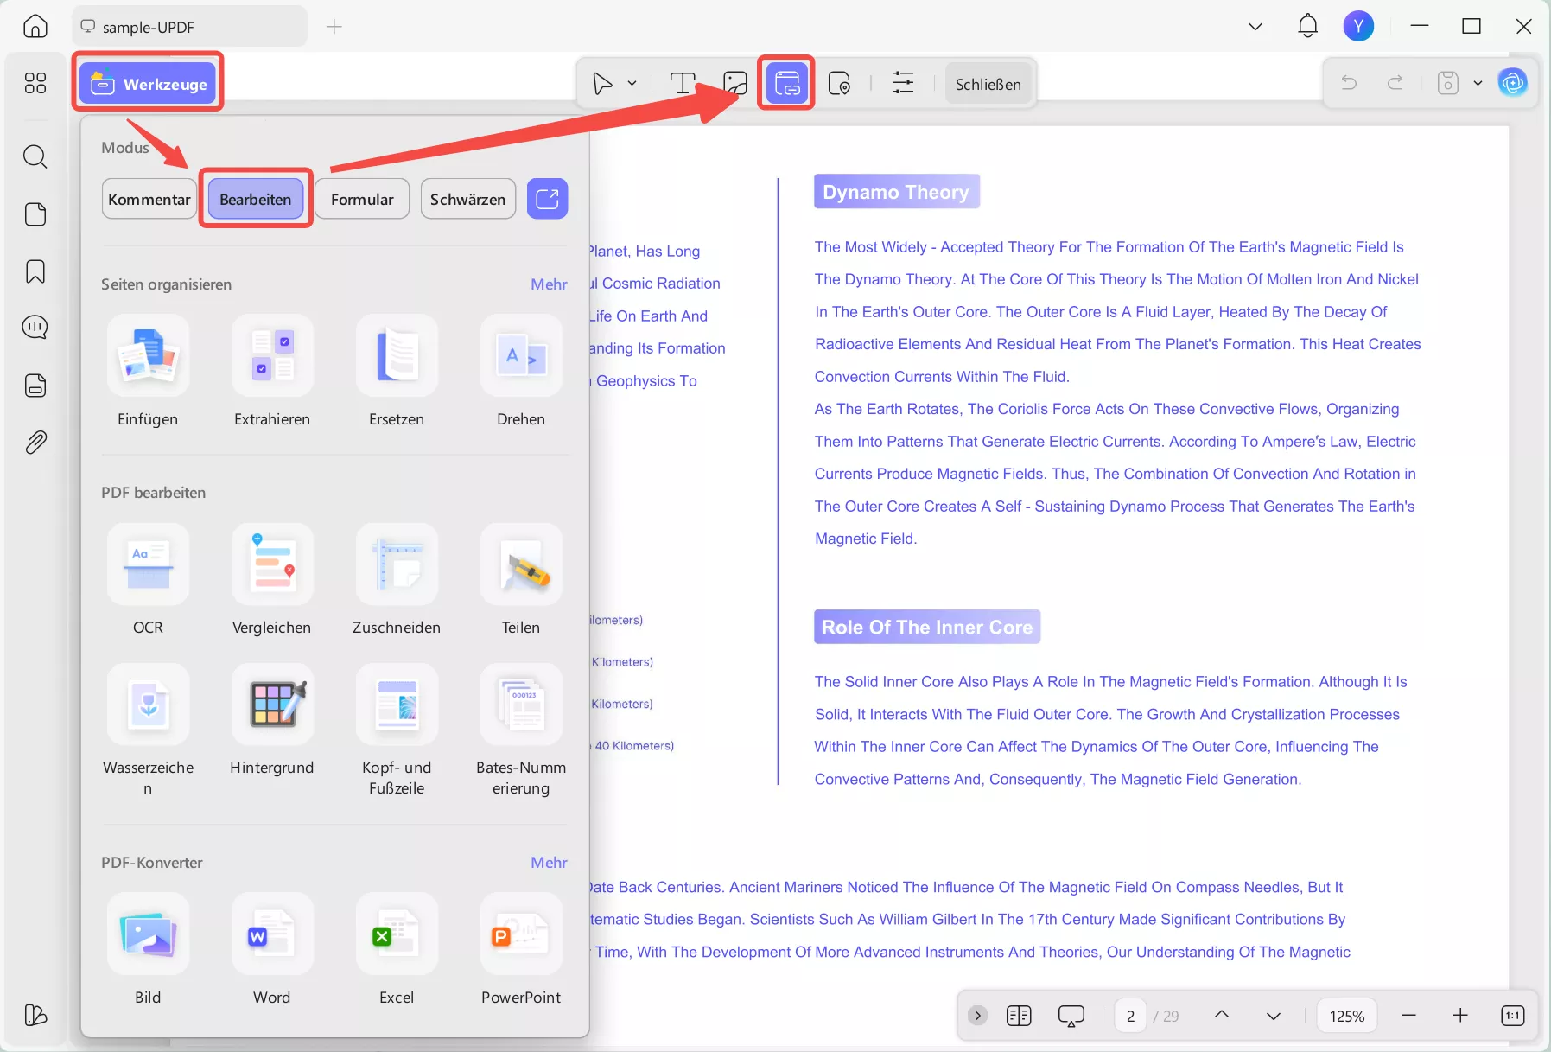Click the Ersetzen pages icon
This screenshot has height=1052, width=1551.
click(397, 356)
